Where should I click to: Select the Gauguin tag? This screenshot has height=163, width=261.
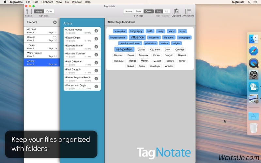coord(169,55)
